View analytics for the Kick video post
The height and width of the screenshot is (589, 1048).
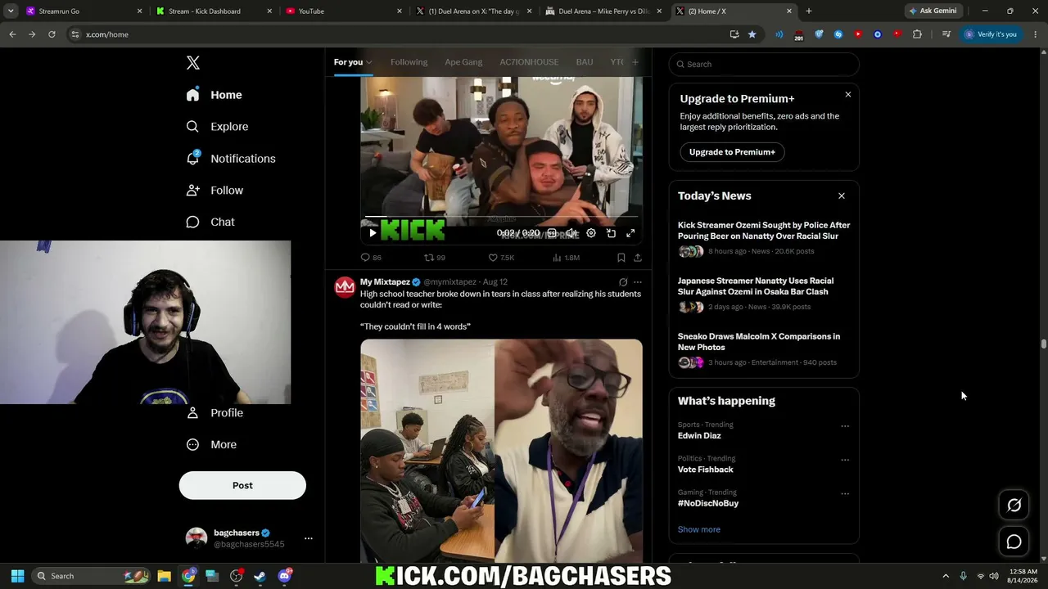[x=566, y=258]
